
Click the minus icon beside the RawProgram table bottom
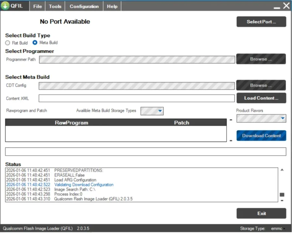[231, 141]
